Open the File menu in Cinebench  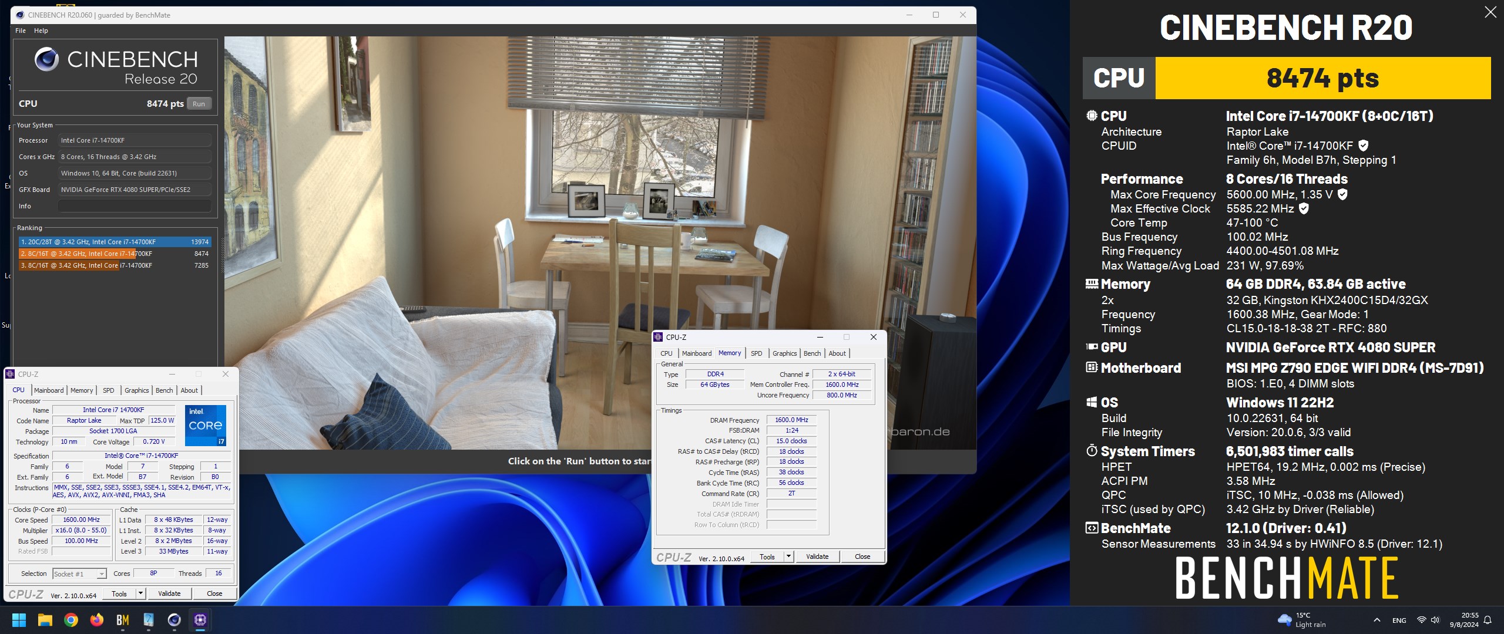21,31
